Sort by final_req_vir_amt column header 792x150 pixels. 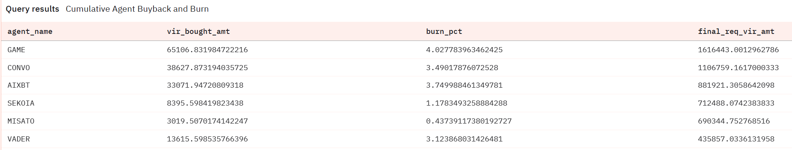(736, 32)
